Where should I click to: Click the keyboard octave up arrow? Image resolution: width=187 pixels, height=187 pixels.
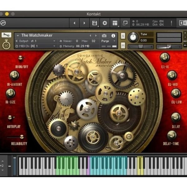click(2, 161)
